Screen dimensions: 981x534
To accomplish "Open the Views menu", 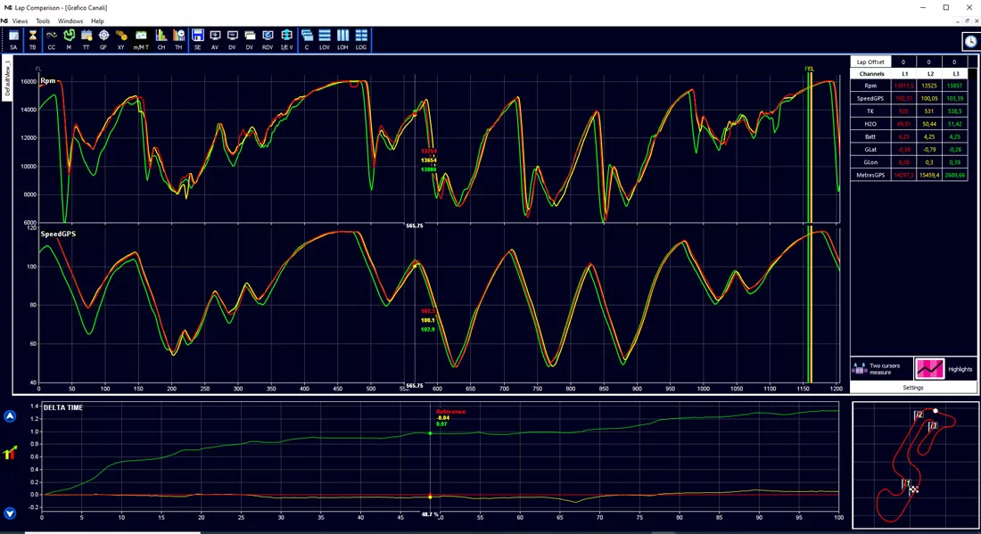I will pyautogui.click(x=20, y=21).
